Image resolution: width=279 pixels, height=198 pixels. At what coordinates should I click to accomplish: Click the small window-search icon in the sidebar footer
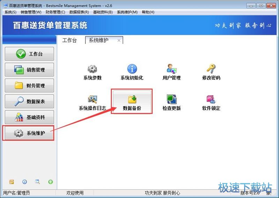[x=37, y=182]
